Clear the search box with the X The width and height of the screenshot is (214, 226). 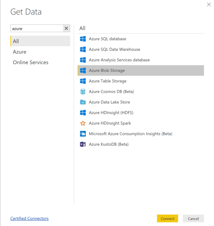(x=66, y=28)
